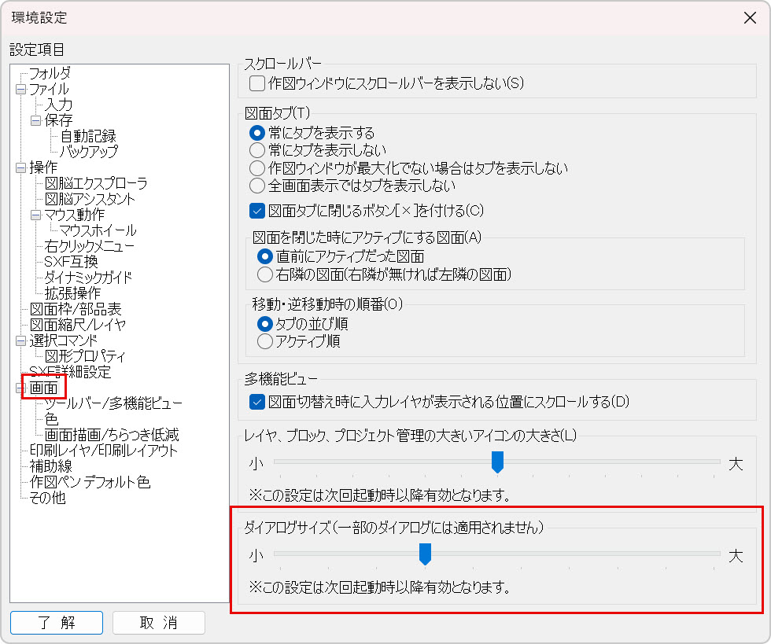Image resolution: width=771 pixels, height=644 pixels.
Task: Collapse the ファイル tree node
Action: coord(20,90)
